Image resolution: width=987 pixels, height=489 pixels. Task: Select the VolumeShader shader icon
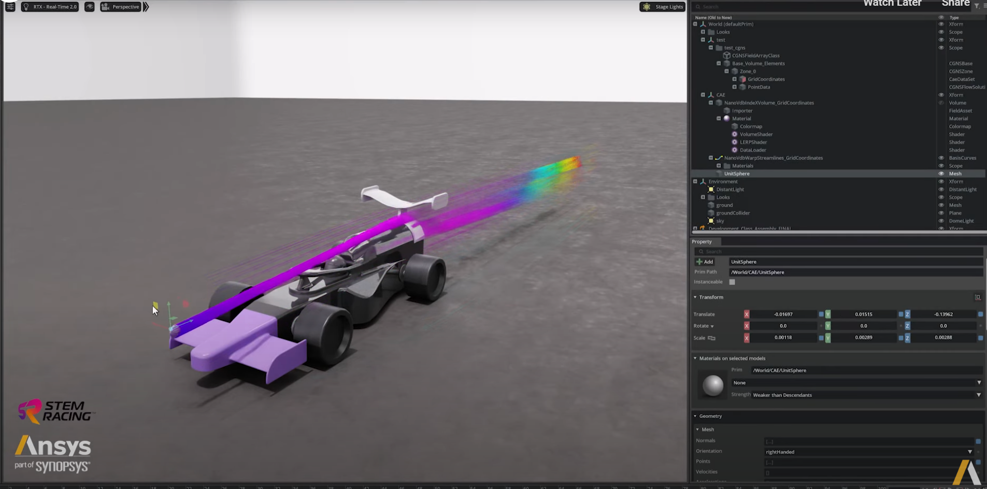pos(734,134)
